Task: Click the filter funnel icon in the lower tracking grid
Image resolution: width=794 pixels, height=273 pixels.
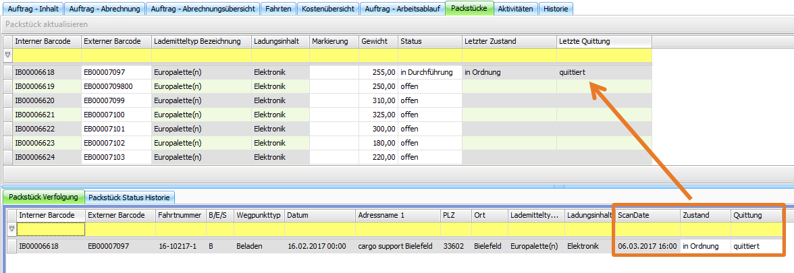Action: click(x=11, y=229)
